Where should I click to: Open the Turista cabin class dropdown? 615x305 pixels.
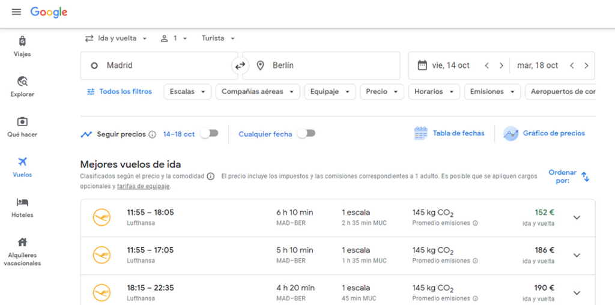click(217, 38)
